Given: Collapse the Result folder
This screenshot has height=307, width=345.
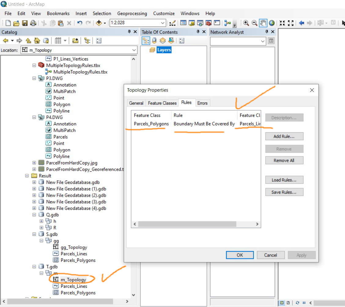Looking at the screenshot, I should click(x=27, y=176).
